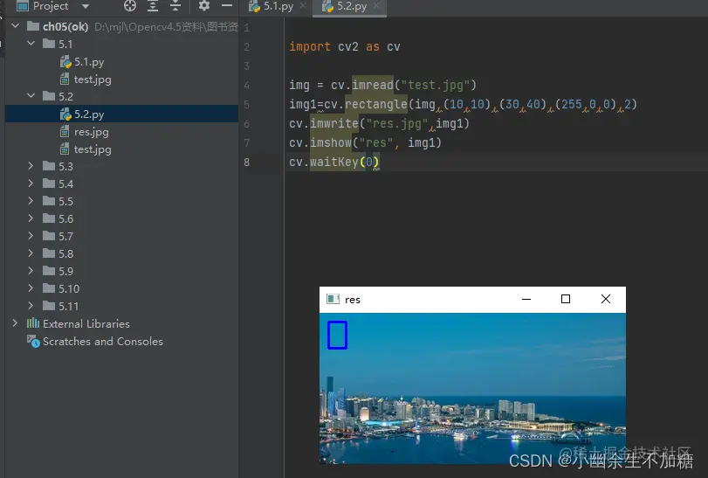Screen dimensions: 708x478
Task: Click the Project panel title icon
Action: (x=23, y=6)
